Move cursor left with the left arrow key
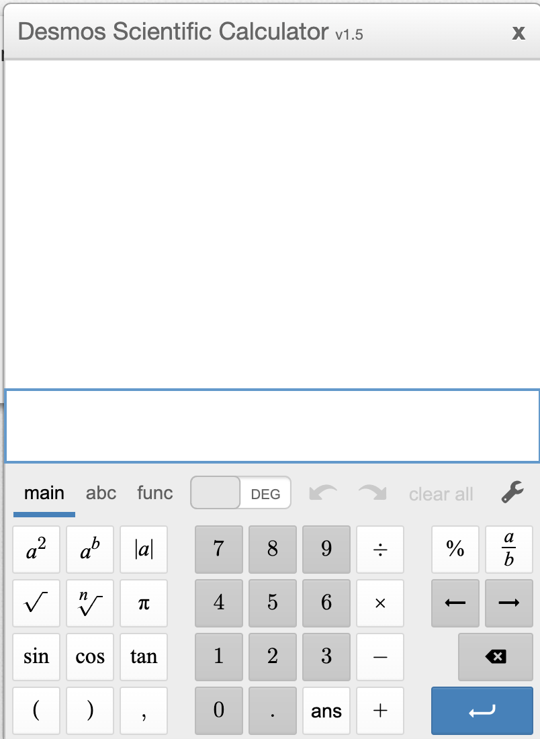This screenshot has height=739, width=540. [455, 603]
